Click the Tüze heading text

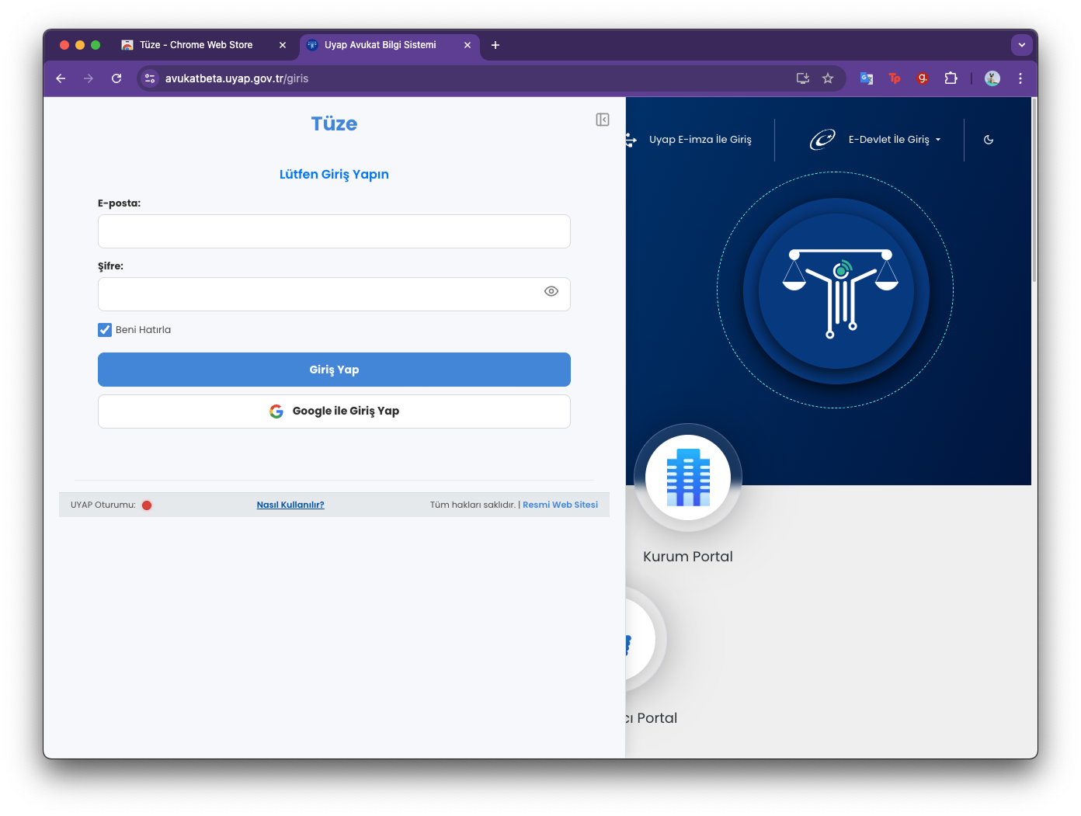(x=334, y=124)
